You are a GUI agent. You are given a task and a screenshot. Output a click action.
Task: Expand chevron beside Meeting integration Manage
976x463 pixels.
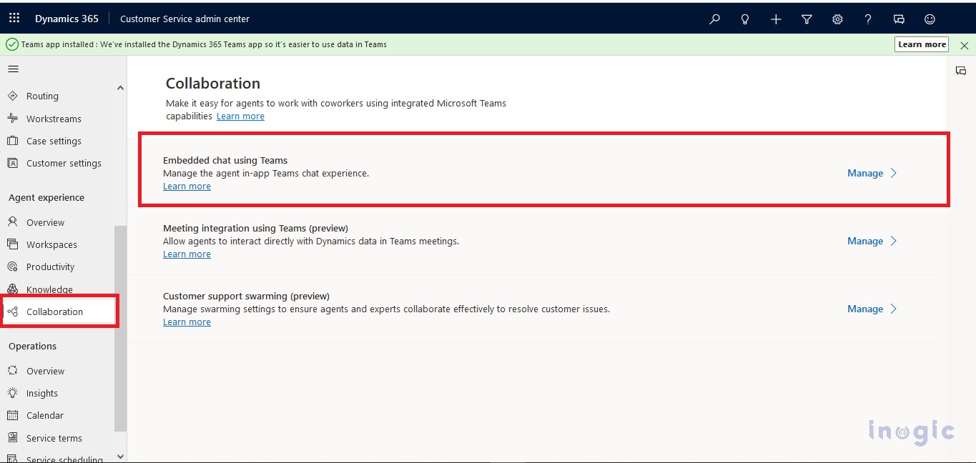pos(893,241)
